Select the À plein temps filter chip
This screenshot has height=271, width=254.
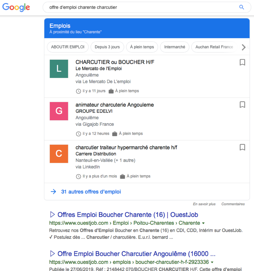point(142,47)
